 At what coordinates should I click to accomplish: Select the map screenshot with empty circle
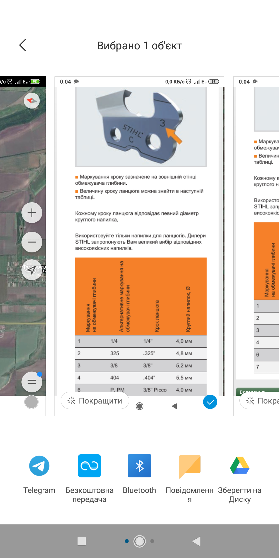point(31,402)
